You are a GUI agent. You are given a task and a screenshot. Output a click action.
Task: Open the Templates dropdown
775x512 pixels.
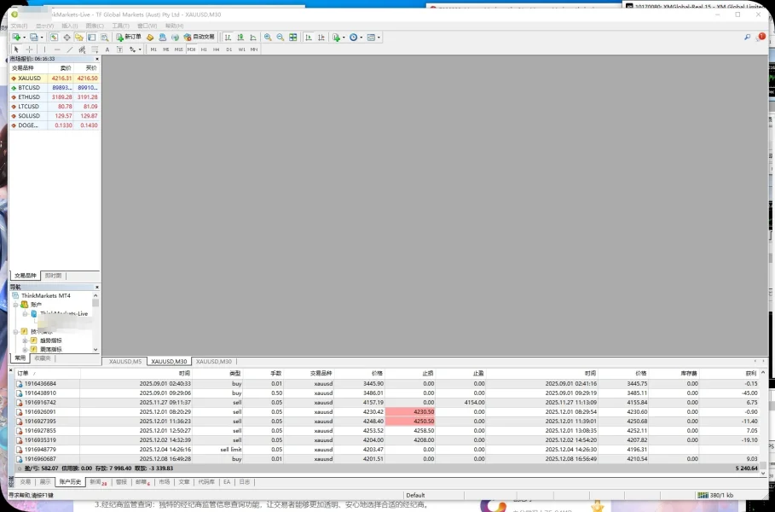[373, 37]
